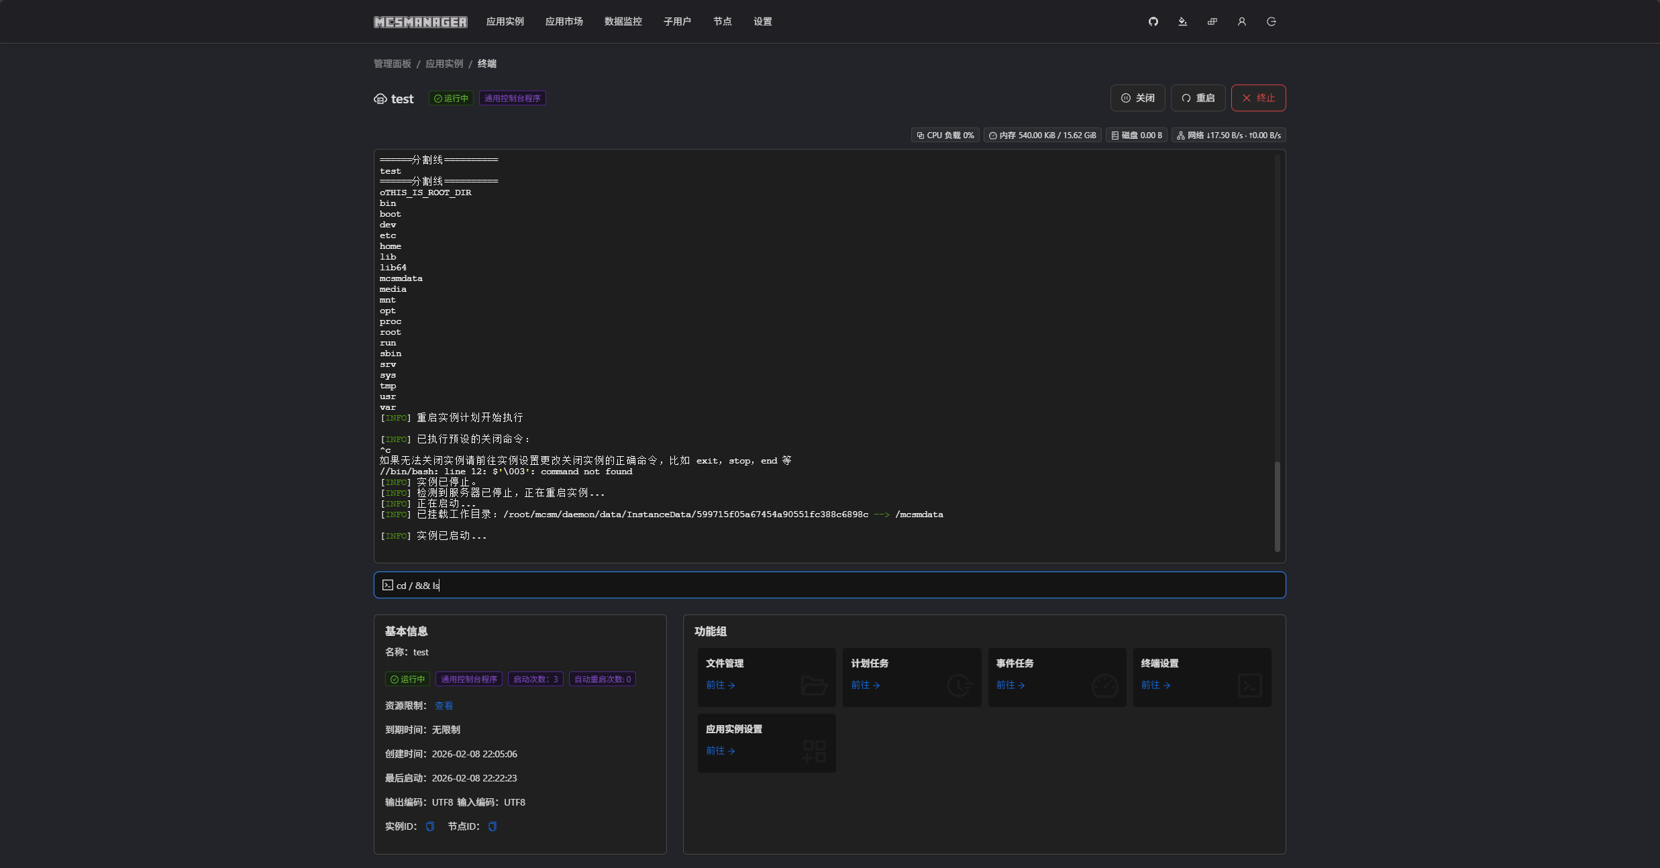The image size is (1660, 868).
Task: Focus the terminal command input field
Action: click(829, 585)
